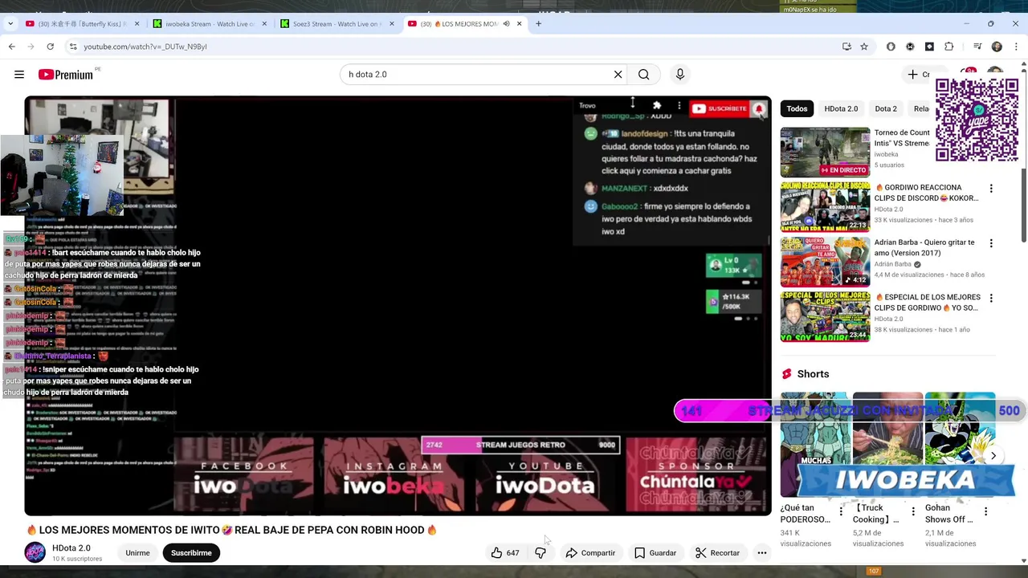This screenshot has height=578, width=1028.
Task: Open Chrome three-dot menu
Action: (x=1016, y=47)
